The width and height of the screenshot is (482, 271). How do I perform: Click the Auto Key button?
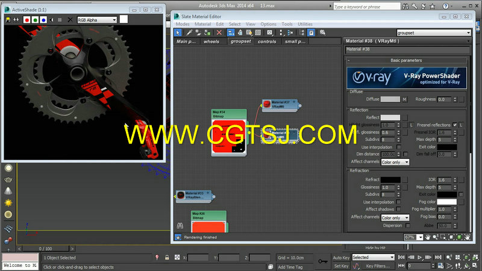click(x=341, y=258)
